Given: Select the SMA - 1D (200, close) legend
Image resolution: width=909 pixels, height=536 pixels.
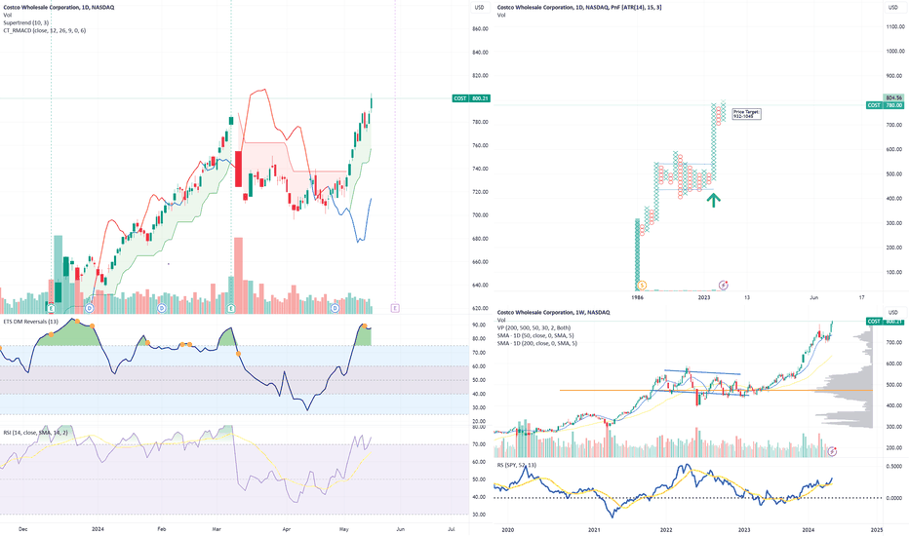Looking at the screenshot, I should (536, 344).
